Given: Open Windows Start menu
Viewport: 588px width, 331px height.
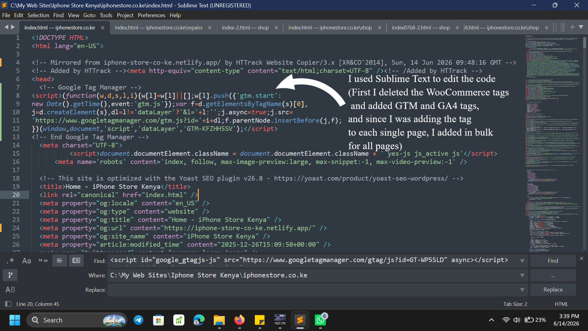Looking at the screenshot, I should point(15,320).
